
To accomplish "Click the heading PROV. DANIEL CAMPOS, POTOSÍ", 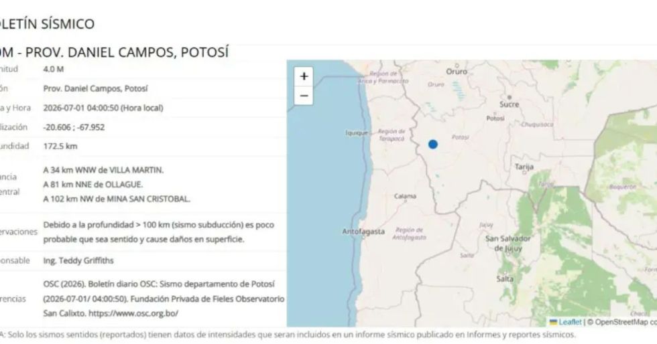I will tap(127, 52).
